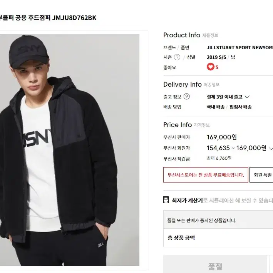Click the 품절 sold out button
This screenshot has width=273, height=273.
[215, 264]
